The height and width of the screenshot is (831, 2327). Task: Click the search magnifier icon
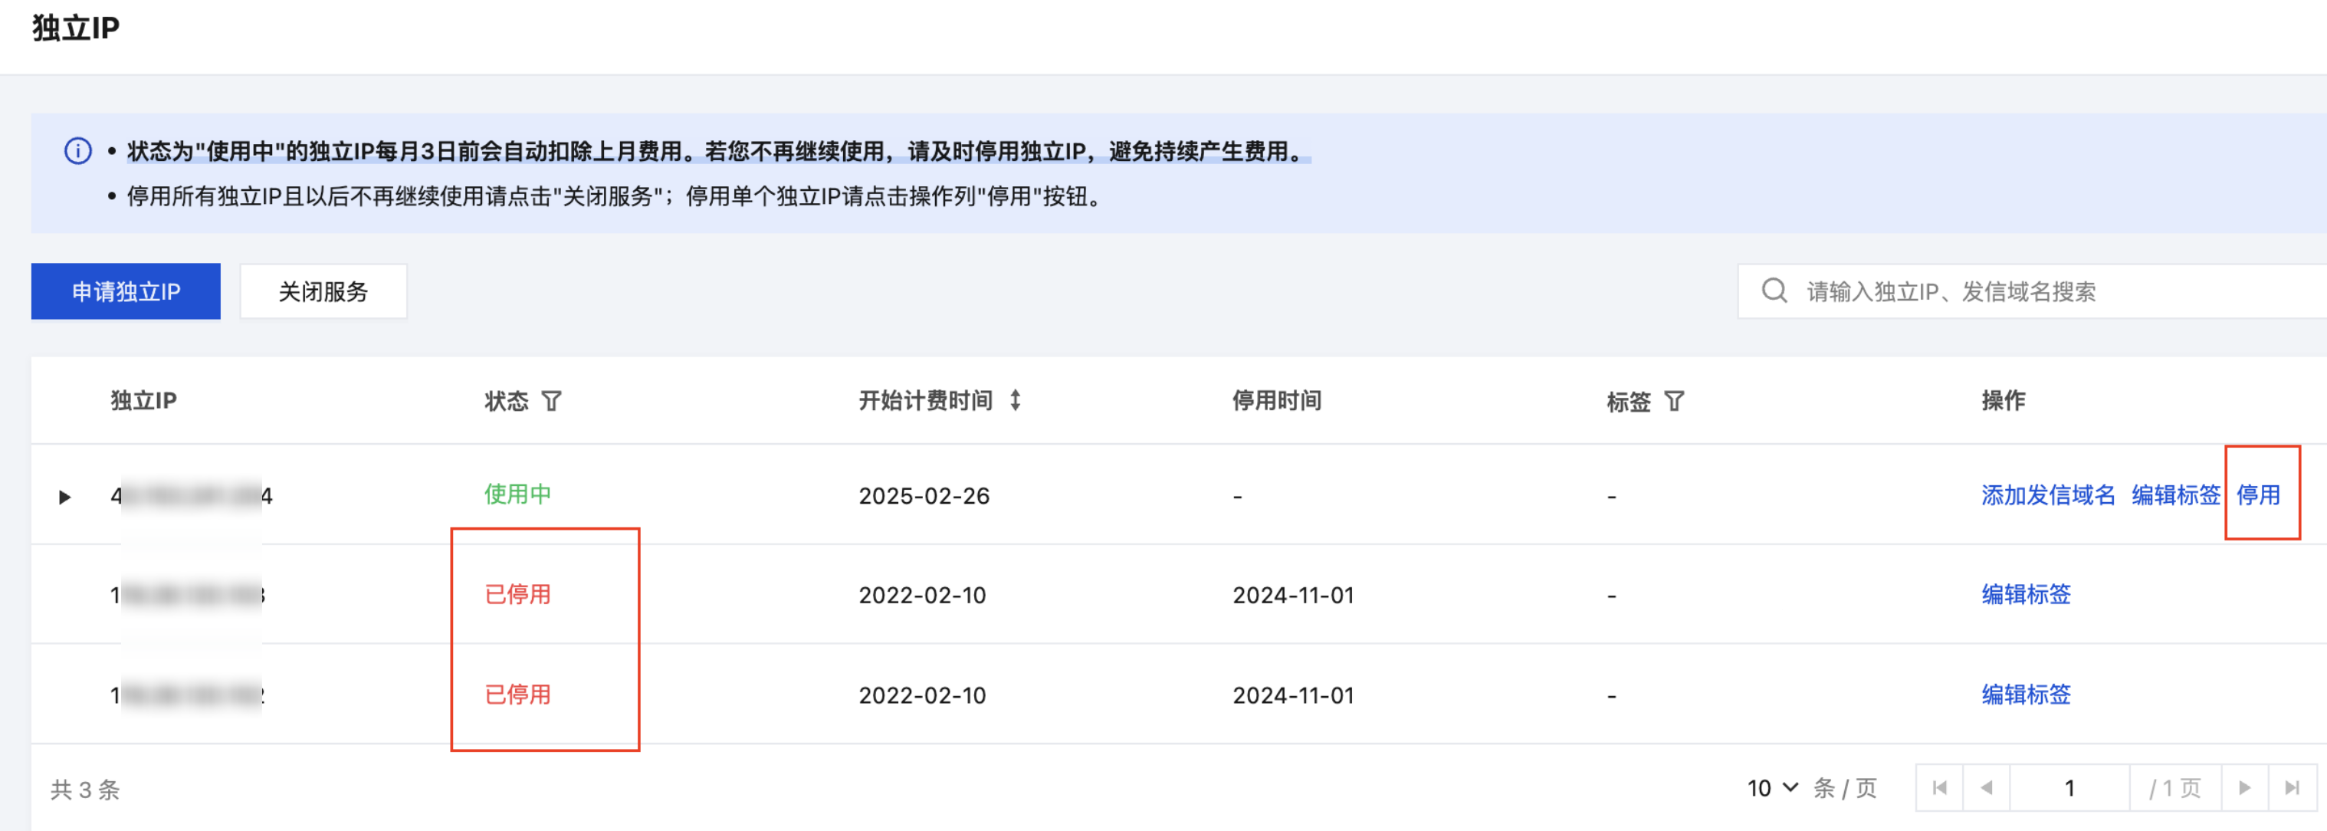[x=1774, y=291]
